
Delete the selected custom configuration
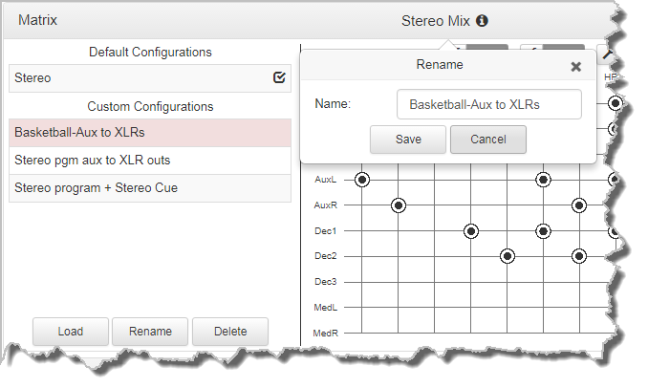click(230, 332)
